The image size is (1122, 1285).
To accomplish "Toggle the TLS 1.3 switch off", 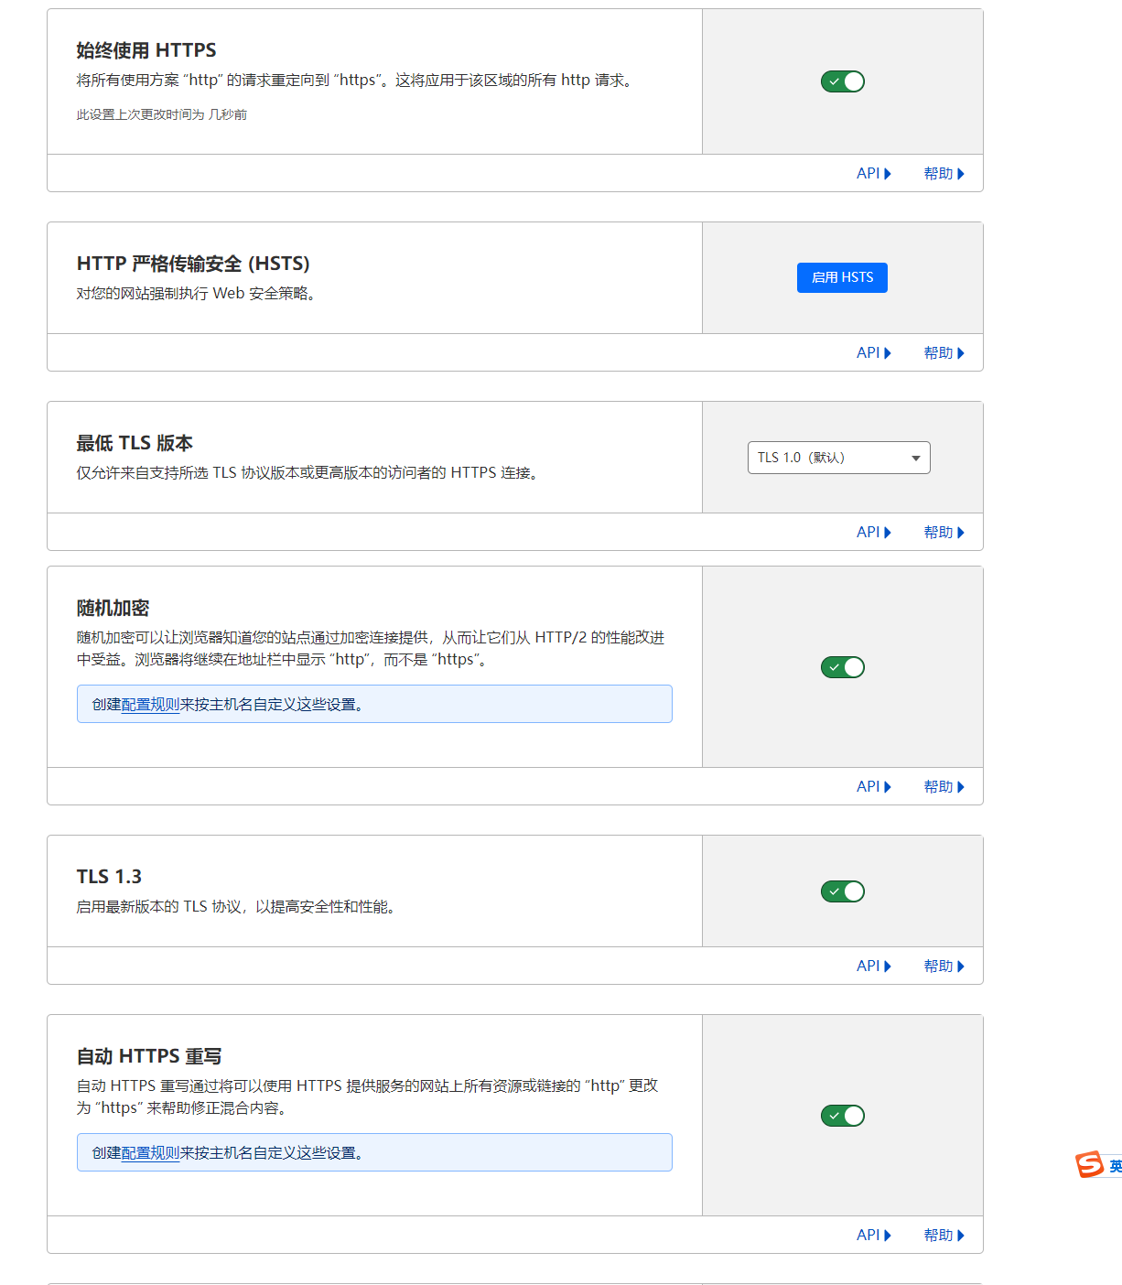I will 842,891.
